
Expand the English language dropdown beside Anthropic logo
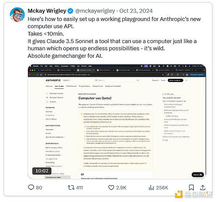coord(67,80)
